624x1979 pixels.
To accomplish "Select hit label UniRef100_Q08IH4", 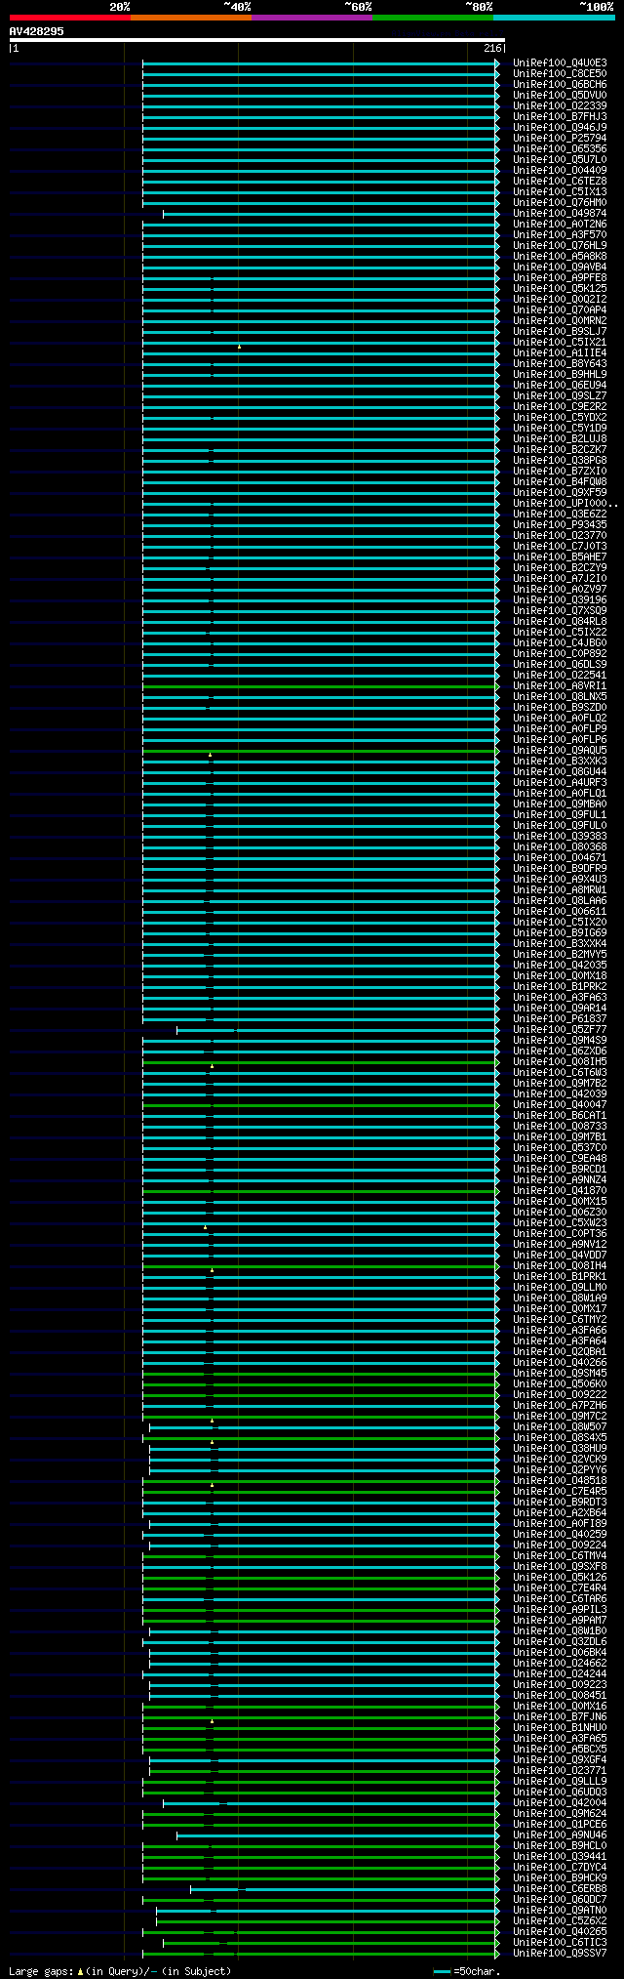I will (560, 1265).
